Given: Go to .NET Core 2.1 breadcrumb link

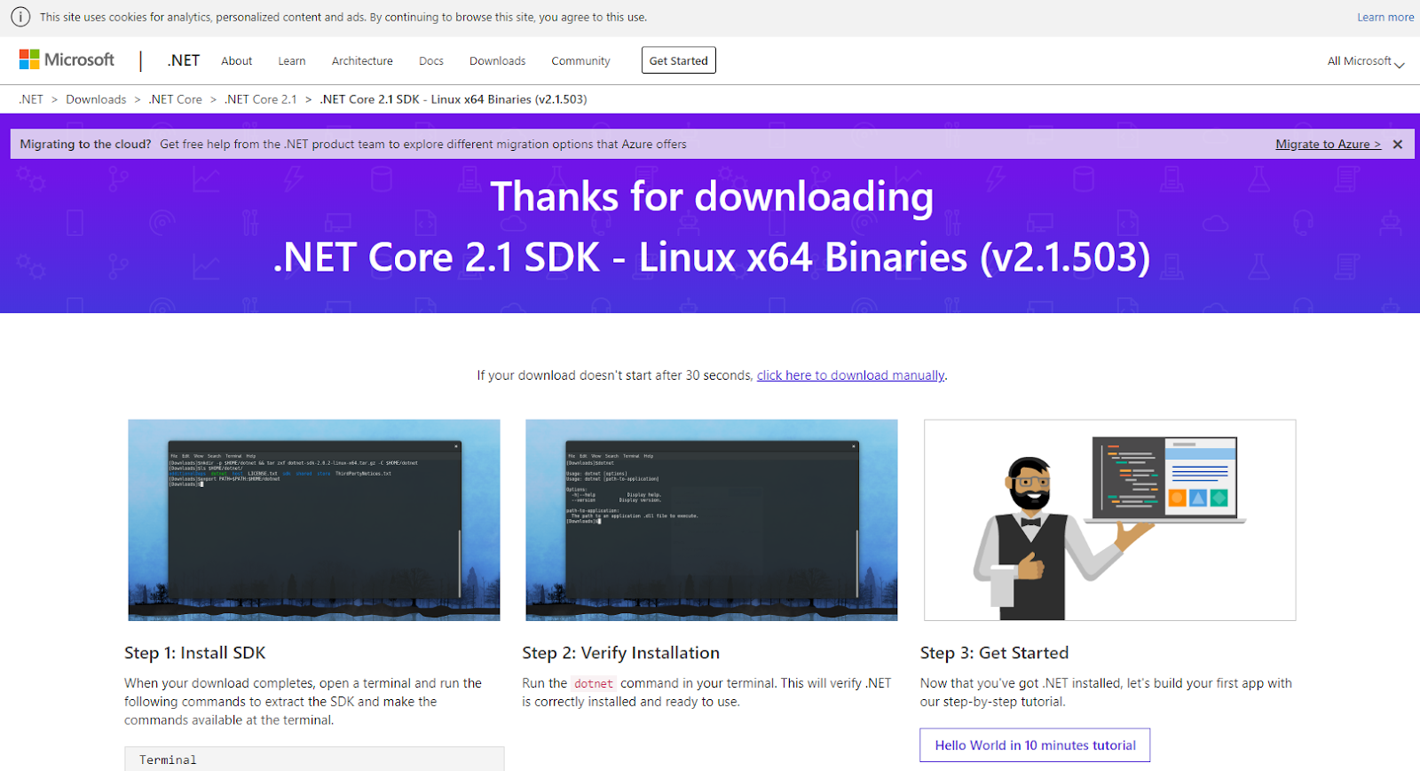Looking at the screenshot, I should 261,99.
